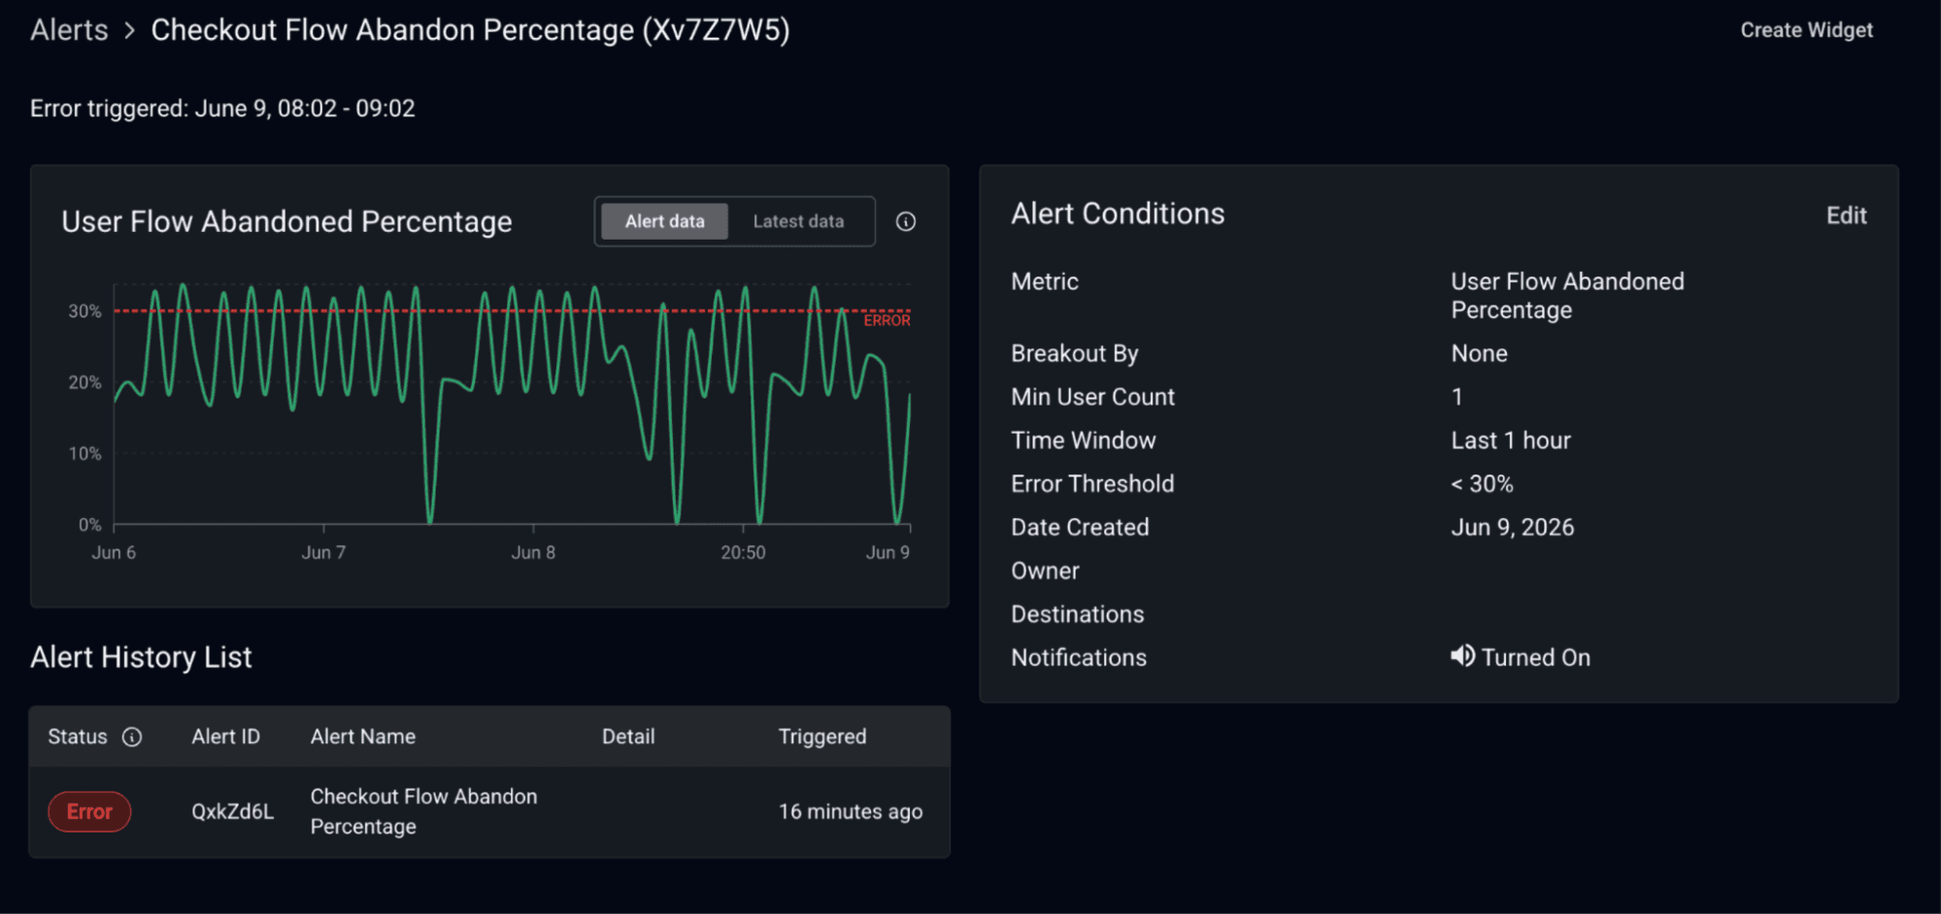The width and height of the screenshot is (1941, 914).
Task: Click the Alert History List heading
Action: point(141,658)
